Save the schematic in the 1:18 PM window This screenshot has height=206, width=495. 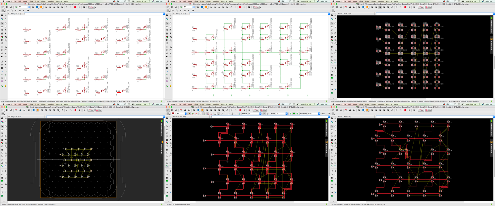point(7,7)
